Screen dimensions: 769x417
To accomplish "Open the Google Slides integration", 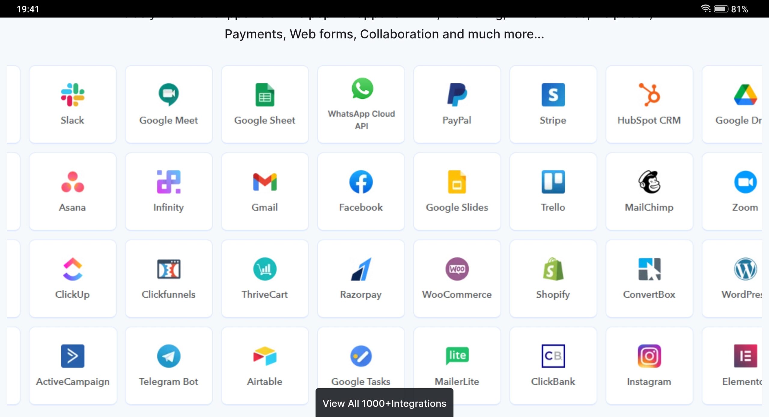I will [457, 191].
